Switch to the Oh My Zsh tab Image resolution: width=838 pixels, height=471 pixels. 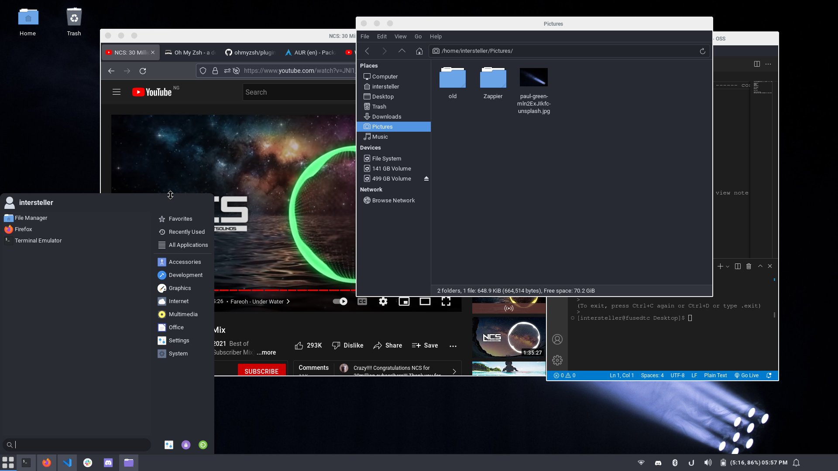tap(190, 52)
